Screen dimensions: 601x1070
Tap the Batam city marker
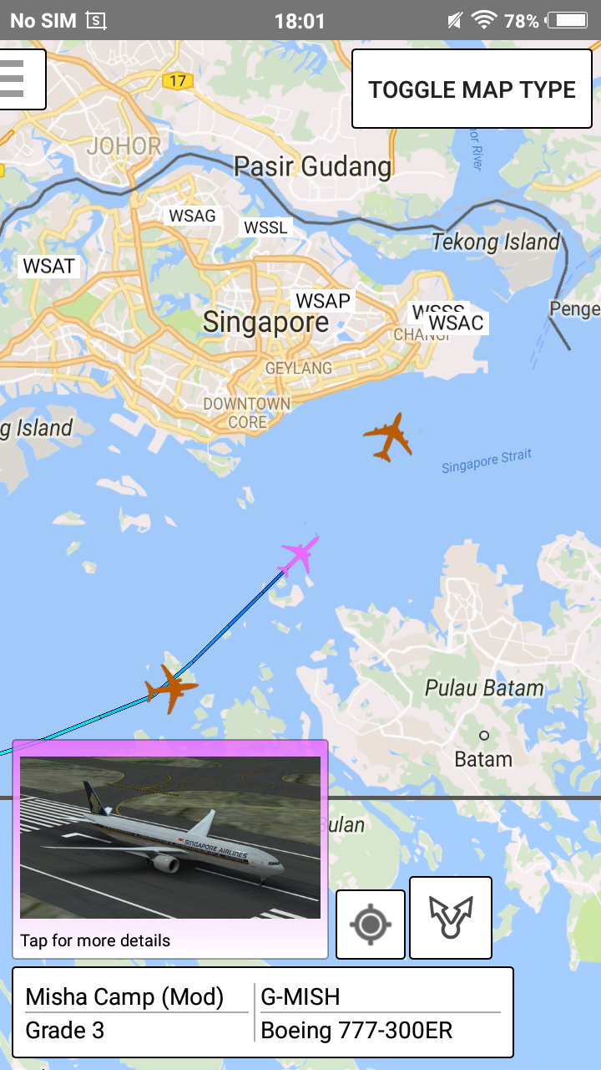coord(484,736)
